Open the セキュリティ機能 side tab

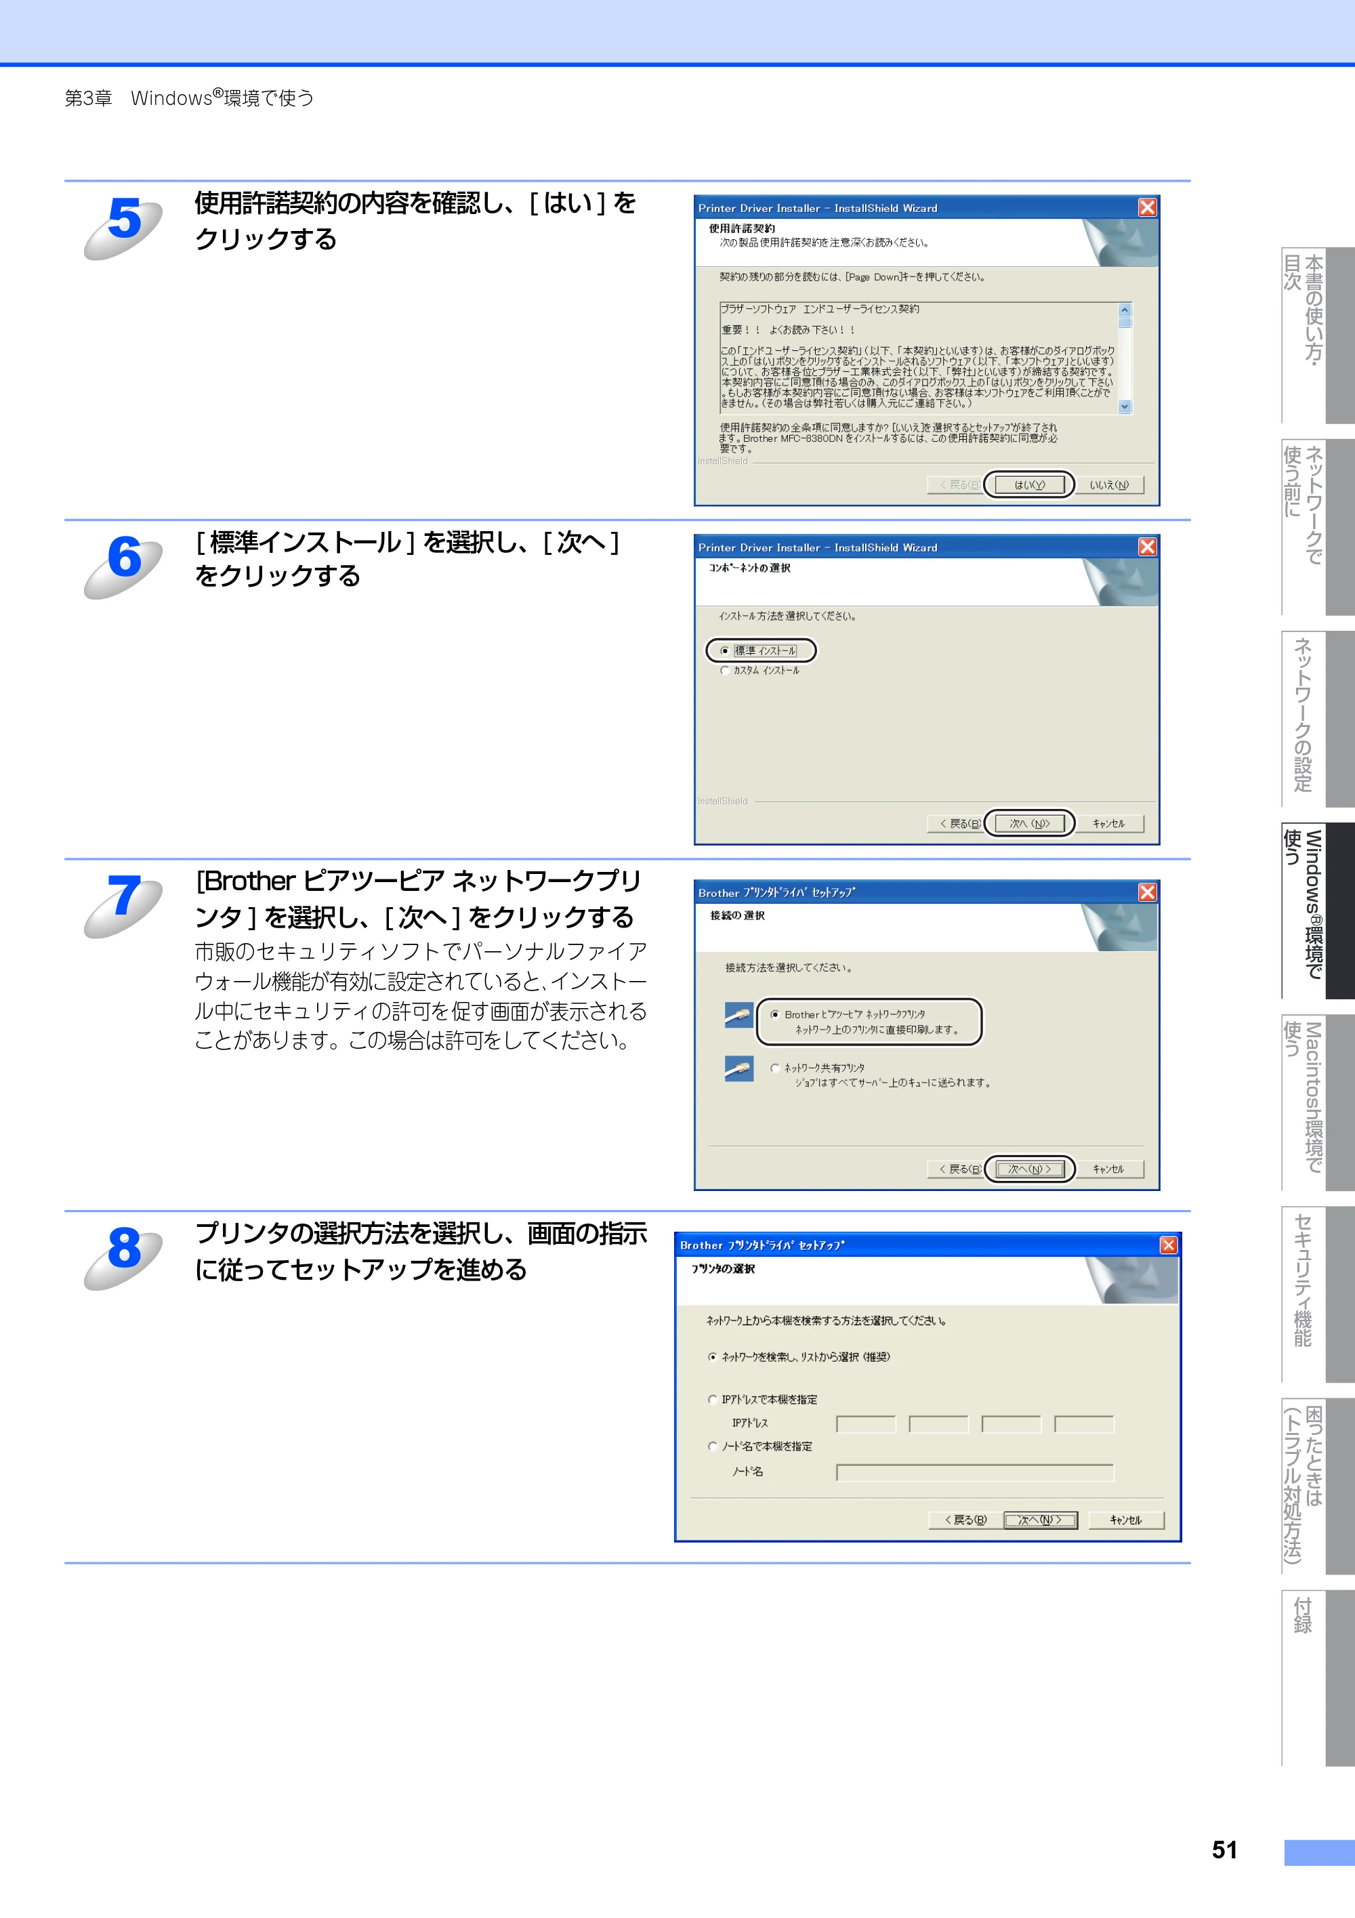(x=1318, y=1294)
